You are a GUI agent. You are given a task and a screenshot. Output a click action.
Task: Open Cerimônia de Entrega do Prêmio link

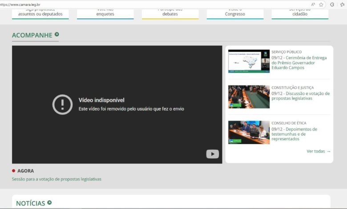pos(295,63)
